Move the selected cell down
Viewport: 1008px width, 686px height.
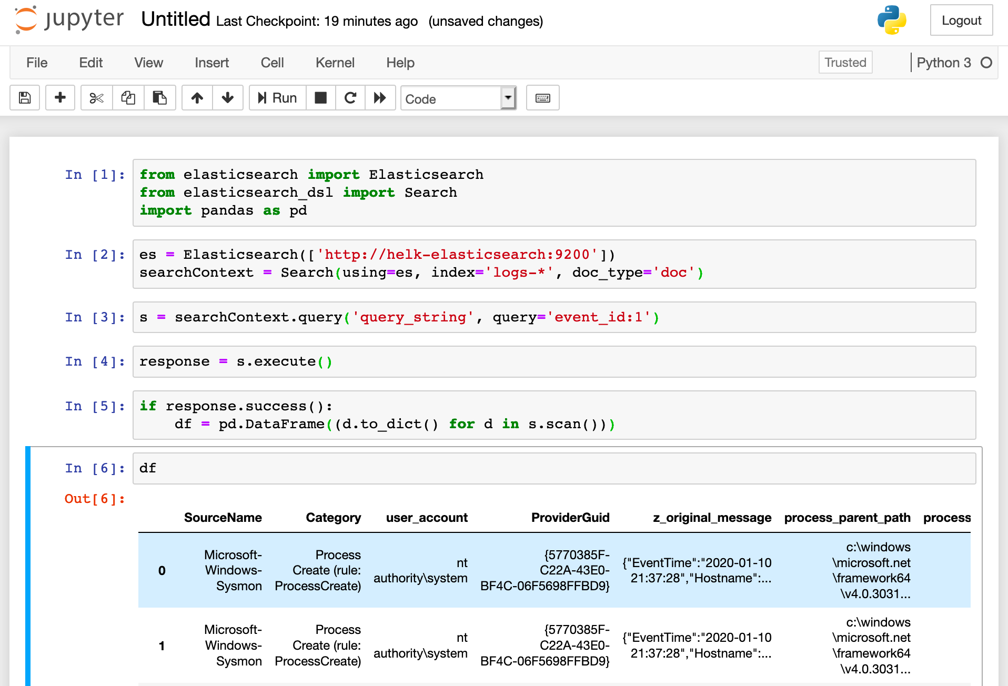pos(228,98)
